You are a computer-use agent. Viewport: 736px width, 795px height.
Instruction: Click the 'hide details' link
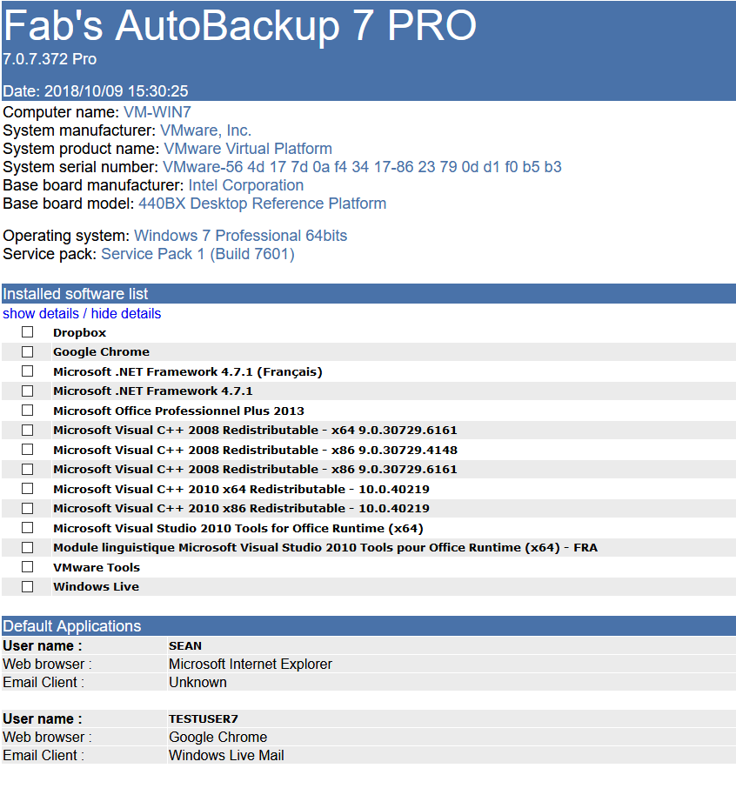click(x=126, y=313)
